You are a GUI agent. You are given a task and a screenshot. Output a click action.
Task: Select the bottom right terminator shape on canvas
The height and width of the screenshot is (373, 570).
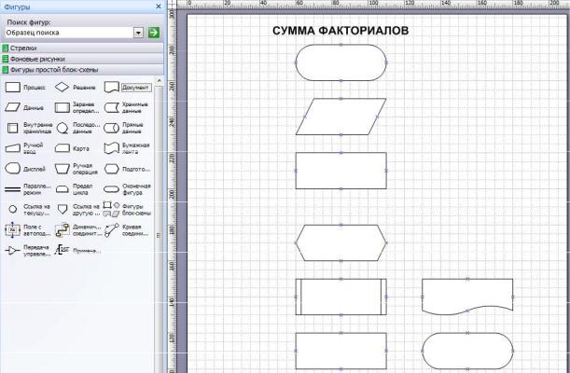[467, 351]
